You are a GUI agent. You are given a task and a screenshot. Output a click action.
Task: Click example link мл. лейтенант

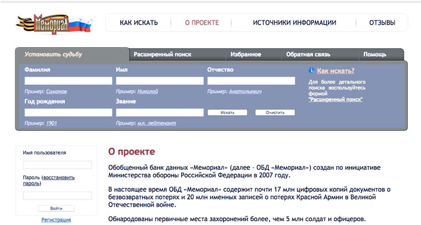coord(157,123)
